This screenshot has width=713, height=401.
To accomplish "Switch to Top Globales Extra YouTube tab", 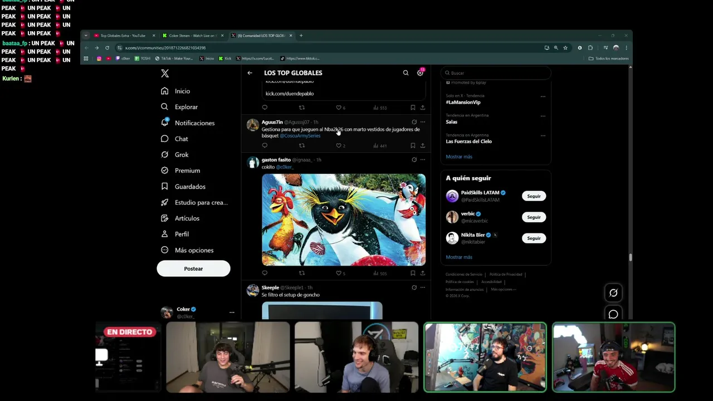I will (x=123, y=36).
